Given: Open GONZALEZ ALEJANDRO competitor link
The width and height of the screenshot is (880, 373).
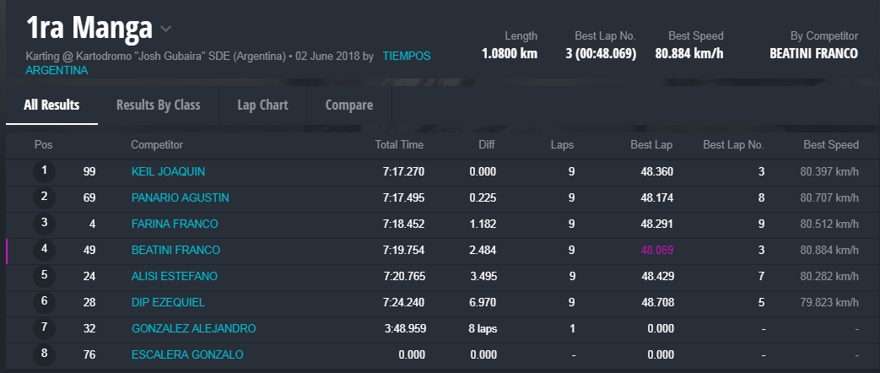Looking at the screenshot, I should (193, 328).
